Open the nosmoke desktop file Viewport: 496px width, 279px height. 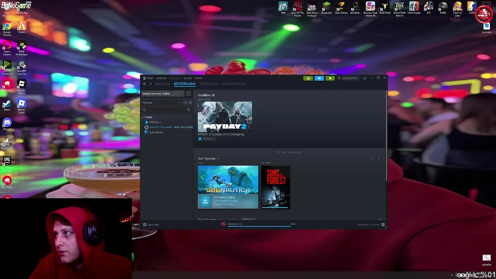point(487,28)
